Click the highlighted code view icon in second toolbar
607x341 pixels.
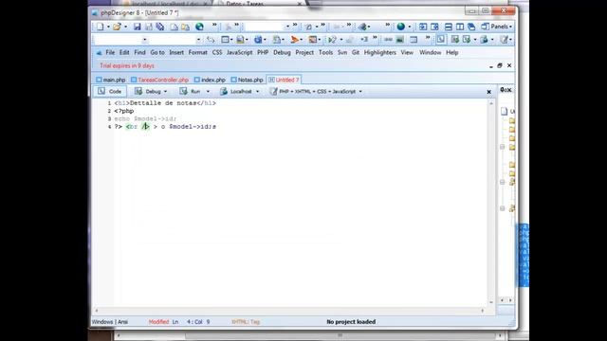[x=441, y=40]
